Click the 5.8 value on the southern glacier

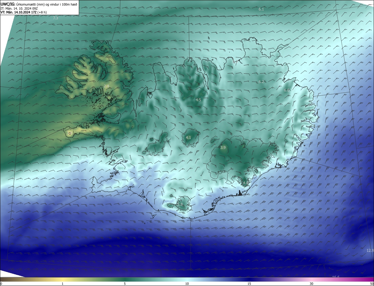point(180,204)
